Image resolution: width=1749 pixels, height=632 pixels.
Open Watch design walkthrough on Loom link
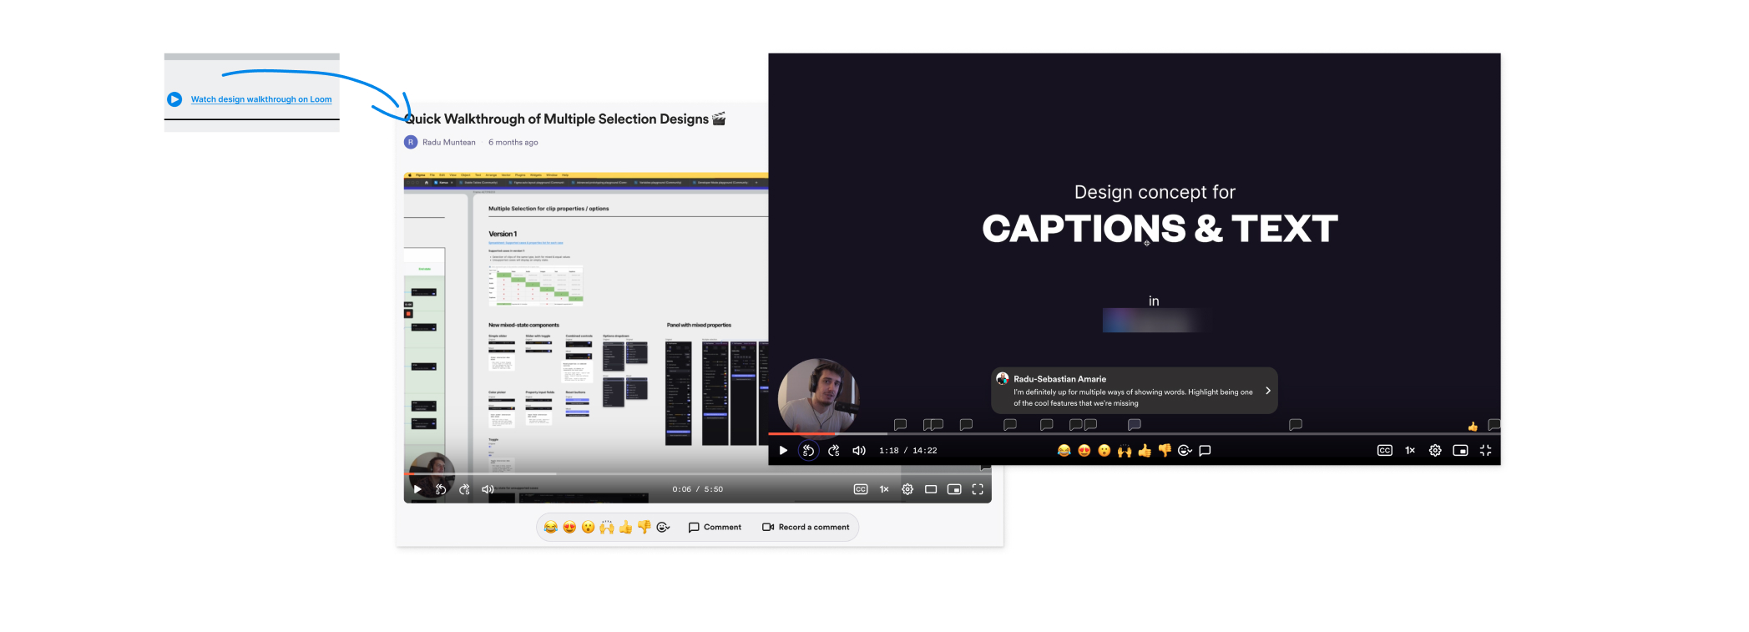260,99
